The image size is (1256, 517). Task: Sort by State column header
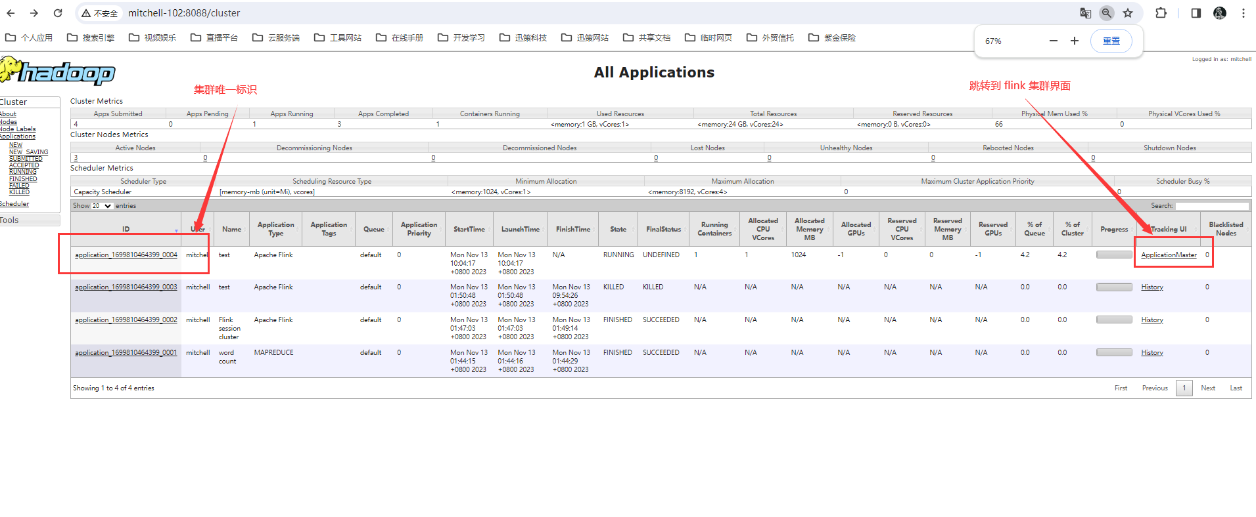618,229
